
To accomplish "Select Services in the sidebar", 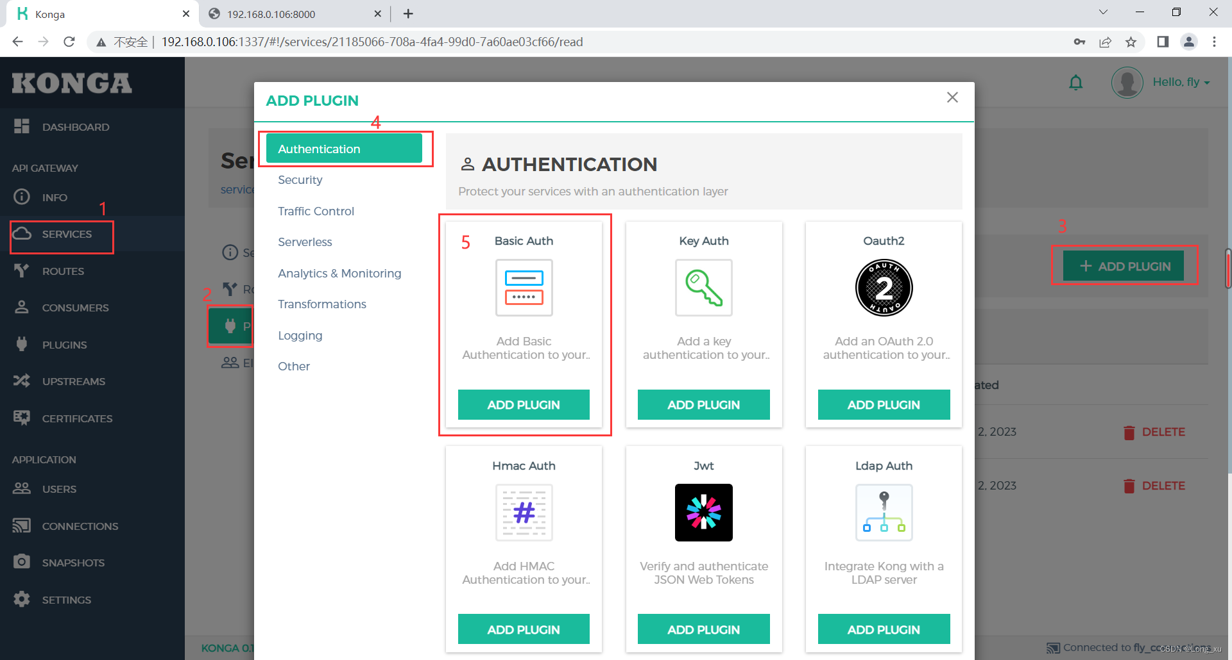I will coord(67,234).
